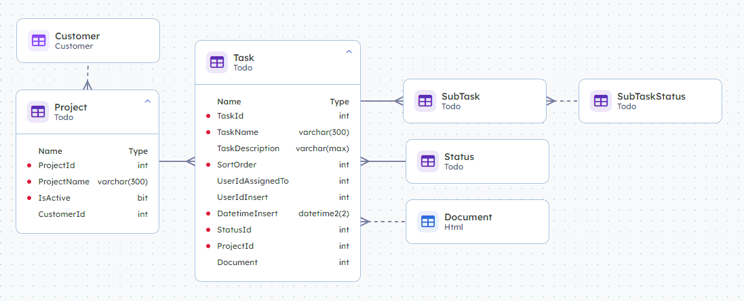Image resolution: width=744 pixels, height=301 pixels.
Task: Select the dashed SubTask-to-SubTaskStatus relationship line
Action: (562, 101)
